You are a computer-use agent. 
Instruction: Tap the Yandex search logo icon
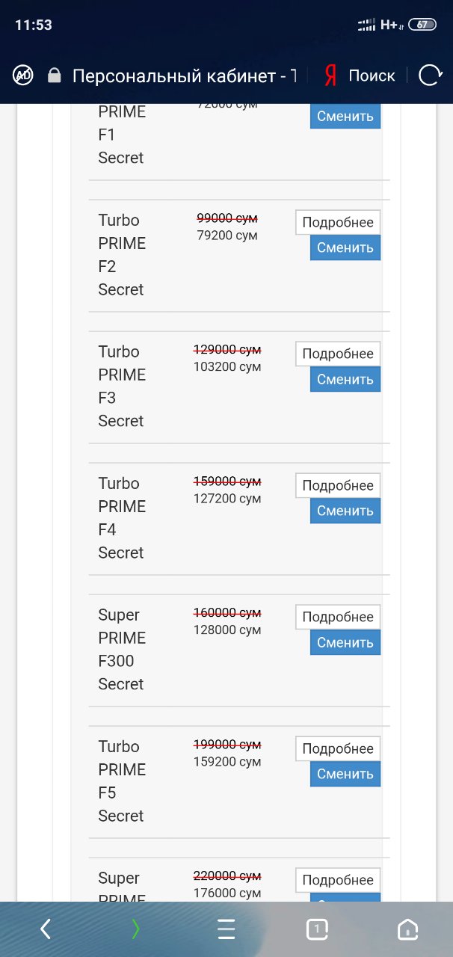[x=331, y=76]
